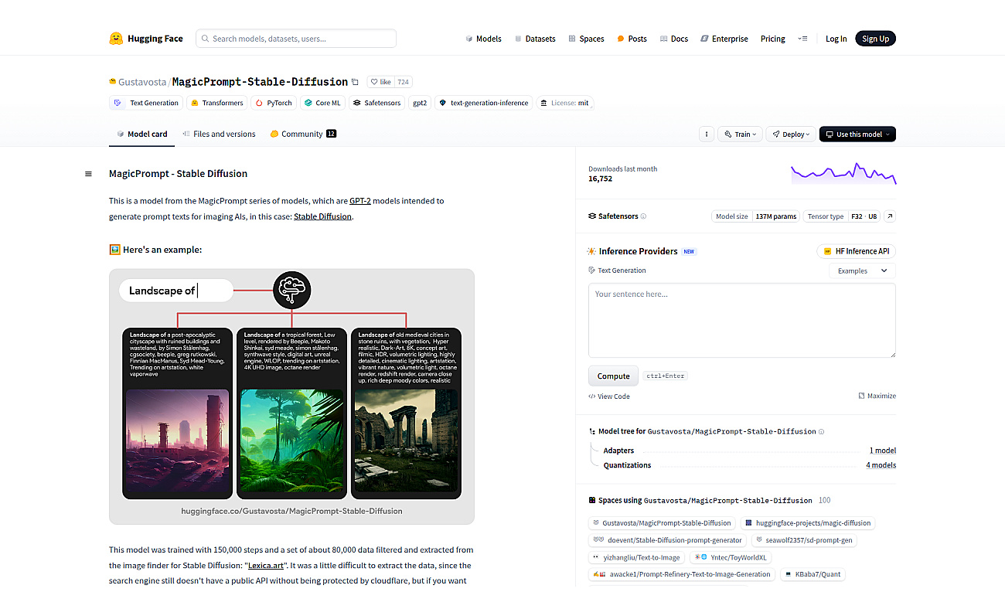The height and width of the screenshot is (609, 1005).
Task: Filter by Text Generation tag
Action: click(x=146, y=103)
